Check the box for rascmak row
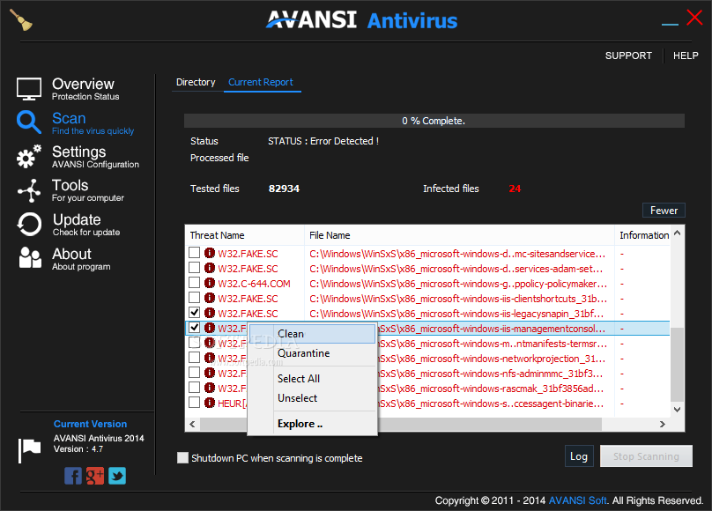Image resolution: width=712 pixels, height=511 pixels. [195, 387]
